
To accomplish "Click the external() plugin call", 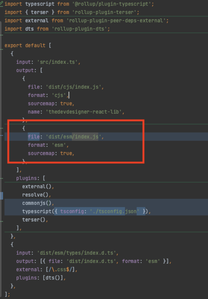I will click(37, 186).
